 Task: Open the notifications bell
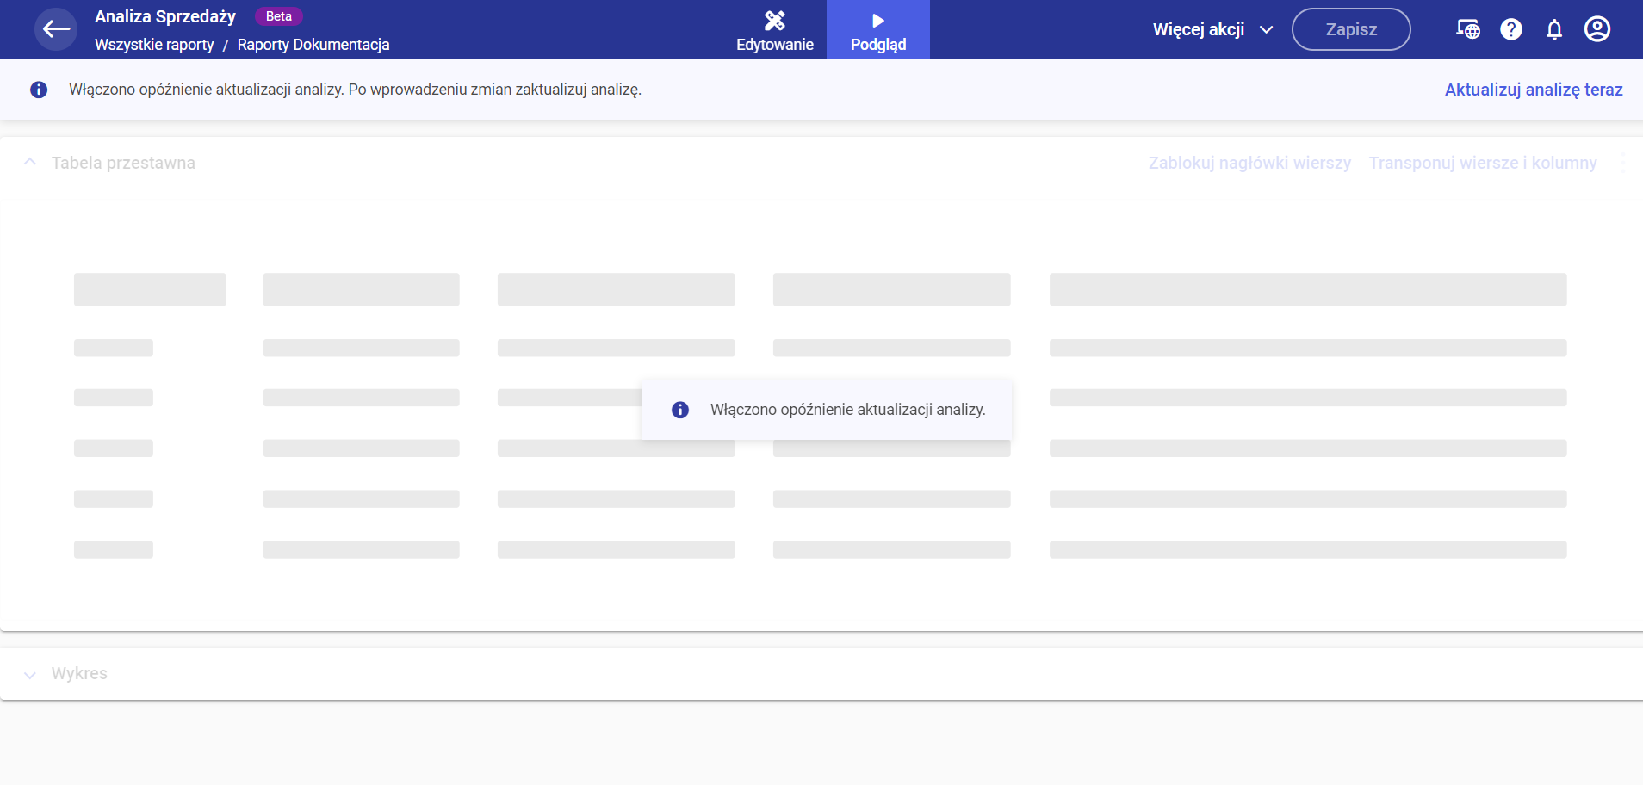(x=1554, y=29)
